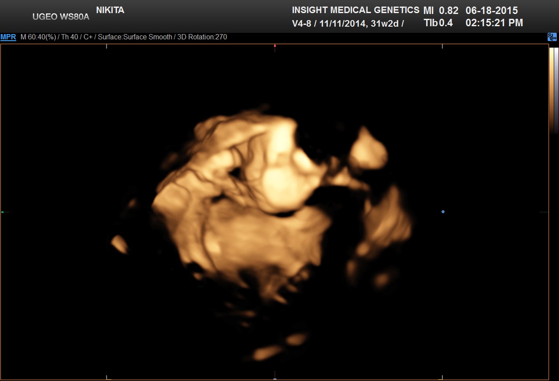
Task: Click the MI 0.82 readout
Action: tap(441, 10)
